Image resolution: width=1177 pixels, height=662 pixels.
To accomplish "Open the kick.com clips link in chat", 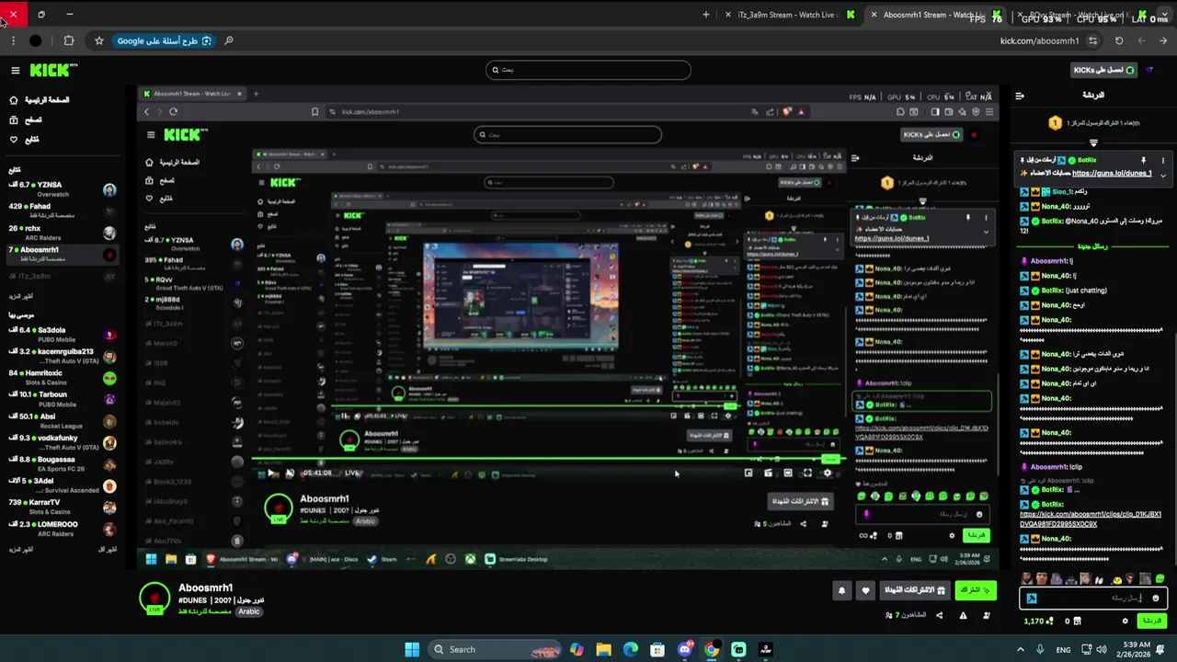I will click(x=1091, y=519).
